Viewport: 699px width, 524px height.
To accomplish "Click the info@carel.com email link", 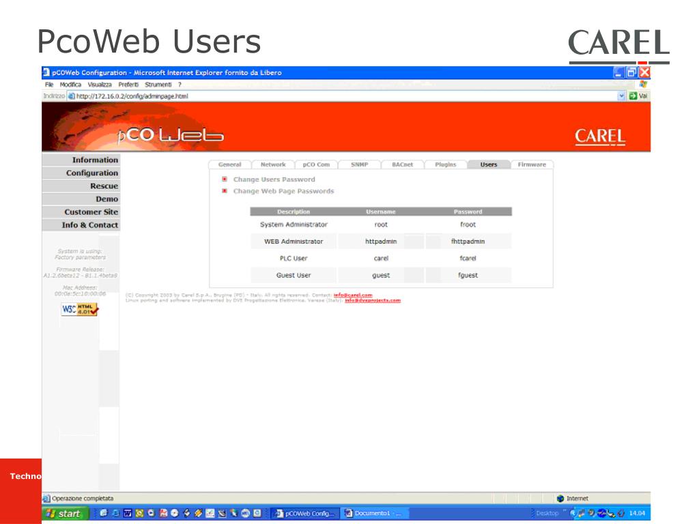I will click(x=353, y=295).
